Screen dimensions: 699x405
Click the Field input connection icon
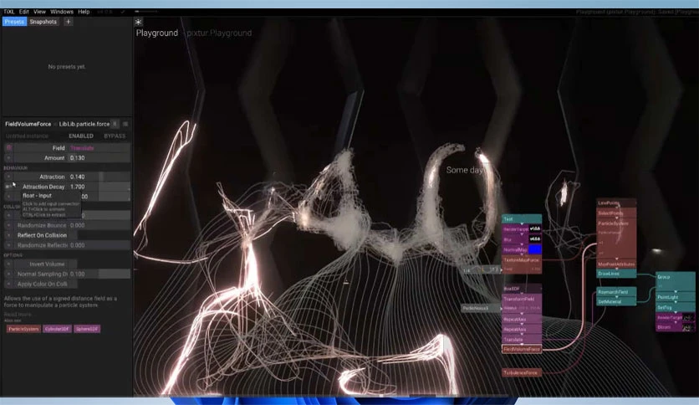(x=8, y=147)
